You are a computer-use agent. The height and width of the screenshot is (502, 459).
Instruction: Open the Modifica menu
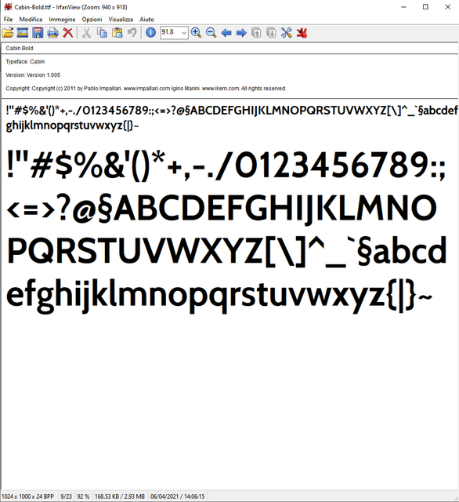31,19
